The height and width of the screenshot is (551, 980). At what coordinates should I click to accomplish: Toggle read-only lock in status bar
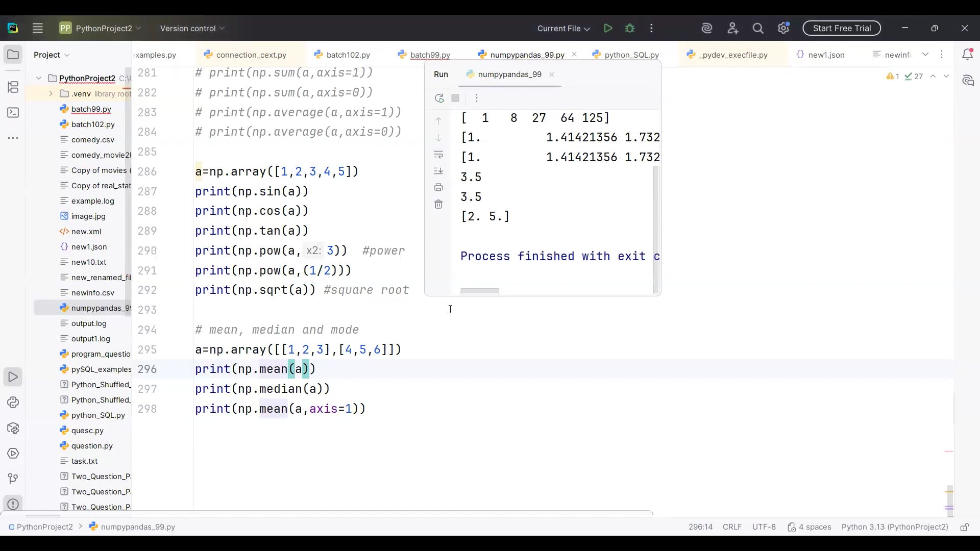click(x=964, y=527)
